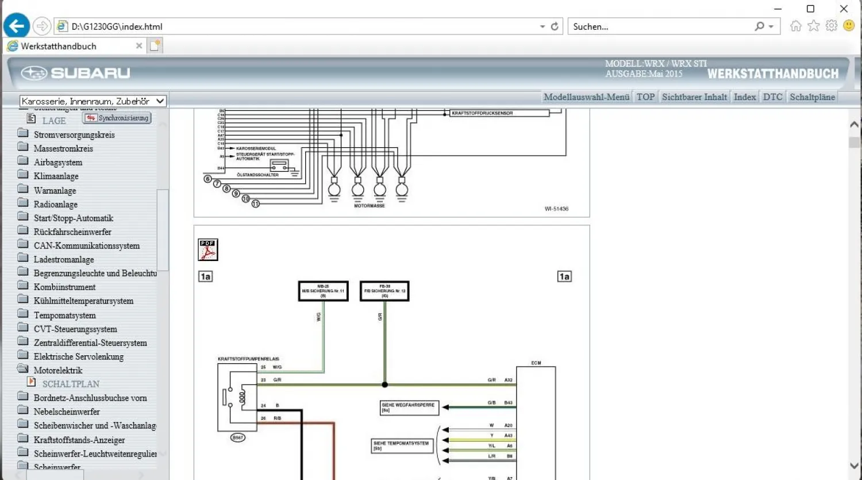Click the Subaru logo in header
This screenshot has width=862, height=480.
pos(76,73)
